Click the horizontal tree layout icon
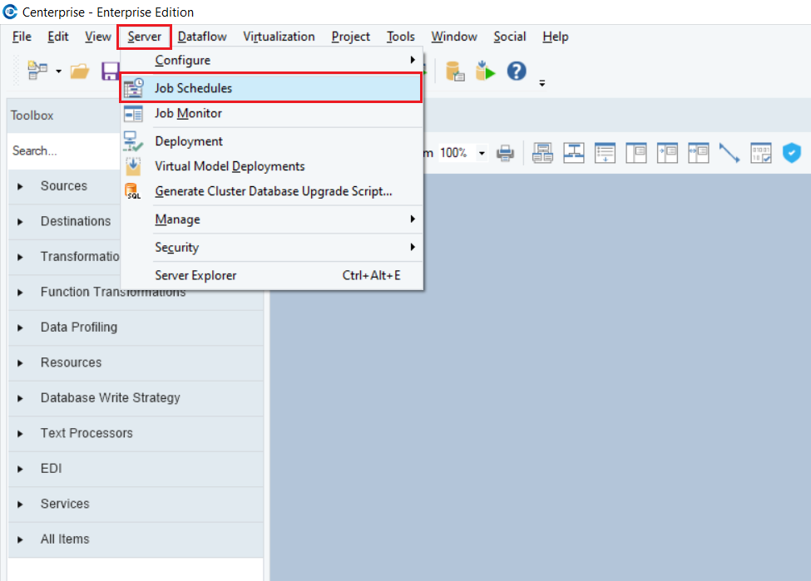811x581 pixels. pyautogui.click(x=574, y=153)
